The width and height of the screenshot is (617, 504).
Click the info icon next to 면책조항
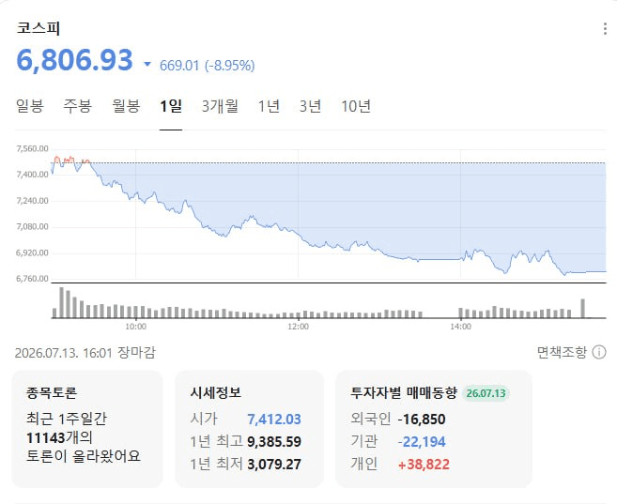click(x=599, y=352)
